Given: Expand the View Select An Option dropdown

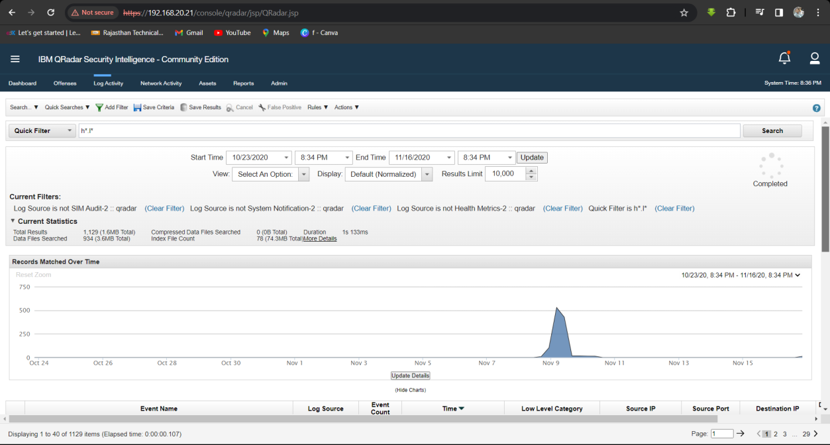Looking at the screenshot, I should tap(270, 174).
